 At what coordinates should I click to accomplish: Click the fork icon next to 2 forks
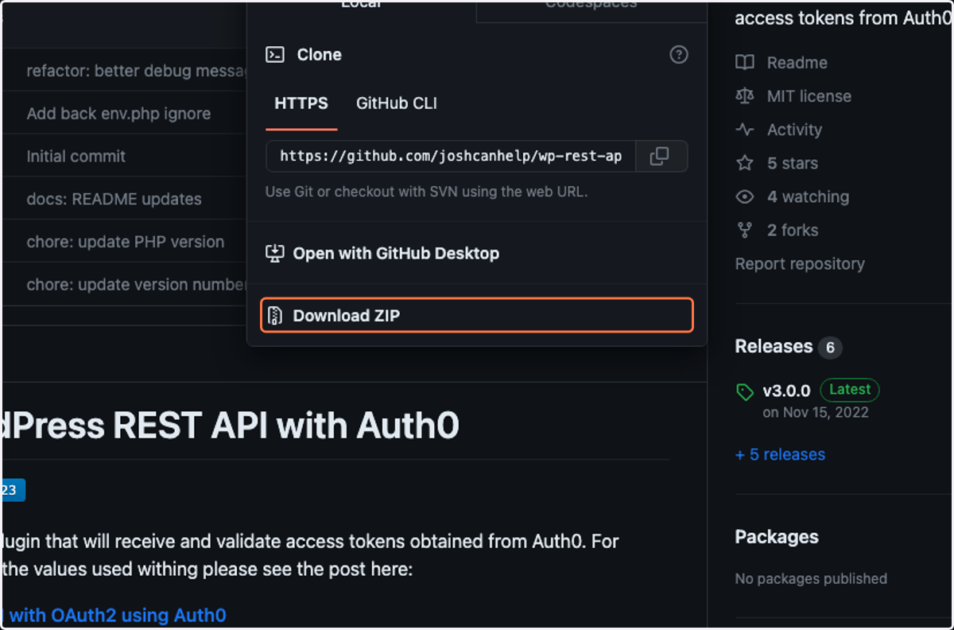tap(745, 230)
